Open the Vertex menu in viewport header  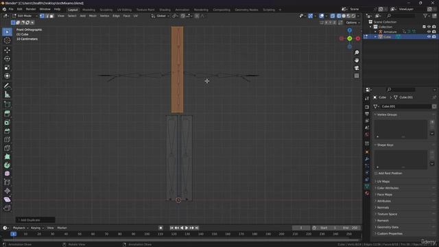point(104,16)
